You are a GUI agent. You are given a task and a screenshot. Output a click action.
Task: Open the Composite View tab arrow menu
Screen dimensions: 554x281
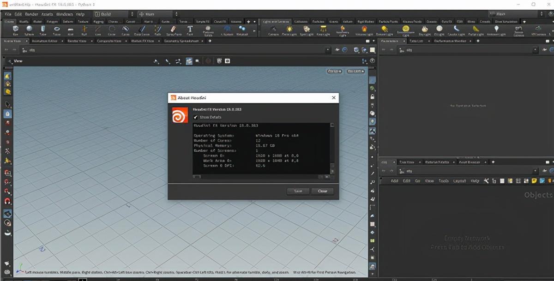127,41
